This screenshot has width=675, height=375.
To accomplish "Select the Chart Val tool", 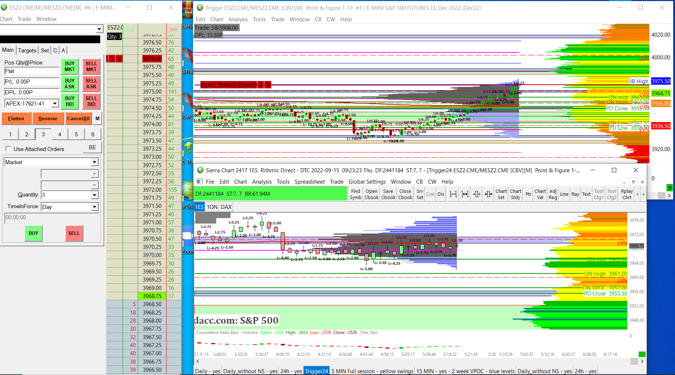I will click(540, 194).
